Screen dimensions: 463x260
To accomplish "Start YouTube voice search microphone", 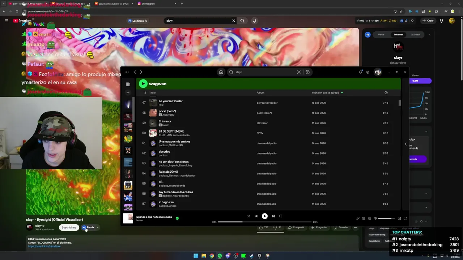I will pyautogui.click(x=255, y=21).
